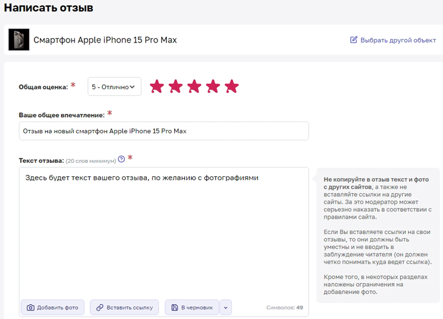The width and height of the screenshot is (443, 319).
Task: Click the 'Ваше общее впечатление' input field
Action: pos(164,131)
